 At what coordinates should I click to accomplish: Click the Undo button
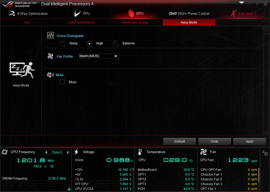(x=214, y=141)
